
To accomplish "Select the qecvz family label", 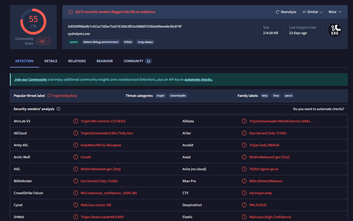I will 288,96.
